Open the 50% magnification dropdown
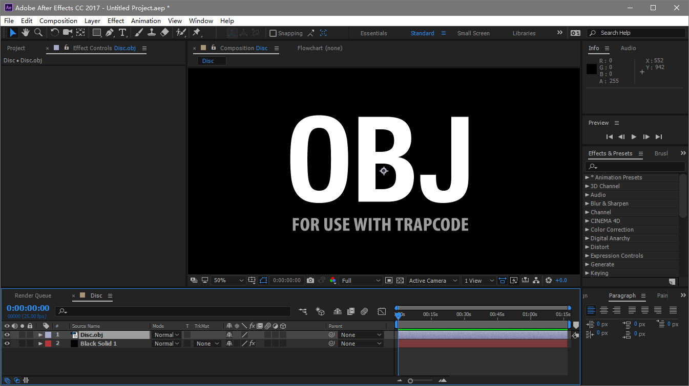 click(x=228, y=281)
